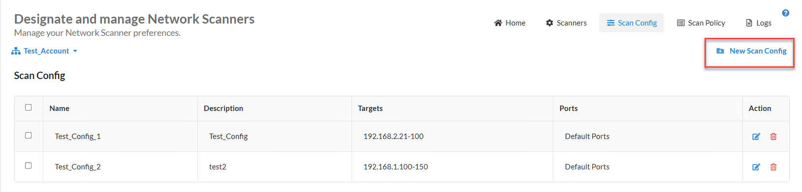Click the Targets column header
This screenshot has width=802, height=192.
pos(370,109)
